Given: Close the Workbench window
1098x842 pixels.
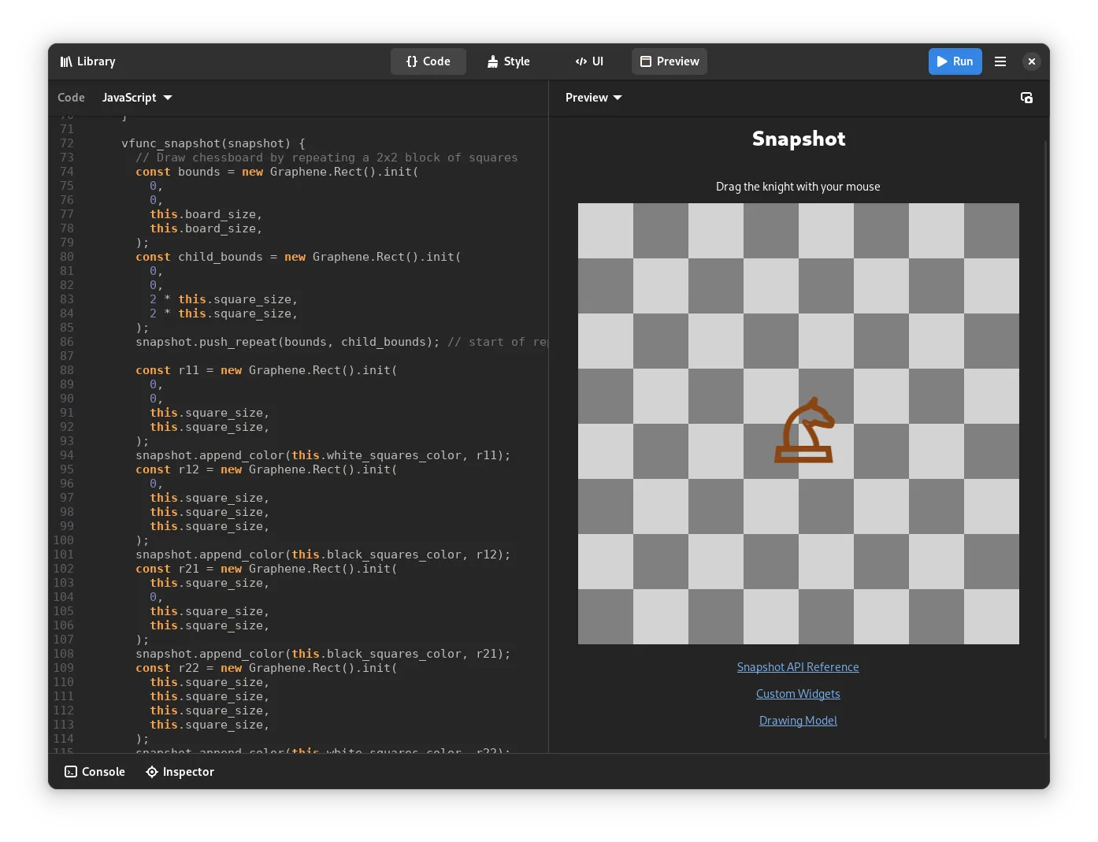Looking at the screenshot, I should (x=1031, y=61).
